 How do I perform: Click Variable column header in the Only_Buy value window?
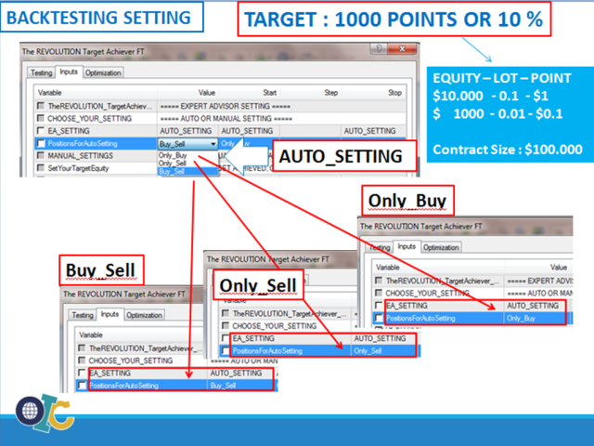[388, 268]
